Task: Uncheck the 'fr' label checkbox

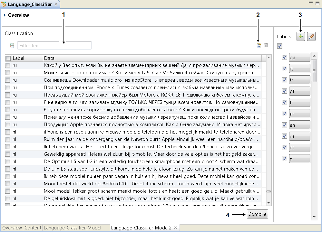Action: click(x=284, y=102)
